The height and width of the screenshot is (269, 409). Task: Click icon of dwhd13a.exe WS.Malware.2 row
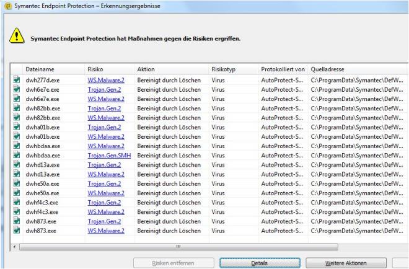pyautogui.click(x=17, y=174)
